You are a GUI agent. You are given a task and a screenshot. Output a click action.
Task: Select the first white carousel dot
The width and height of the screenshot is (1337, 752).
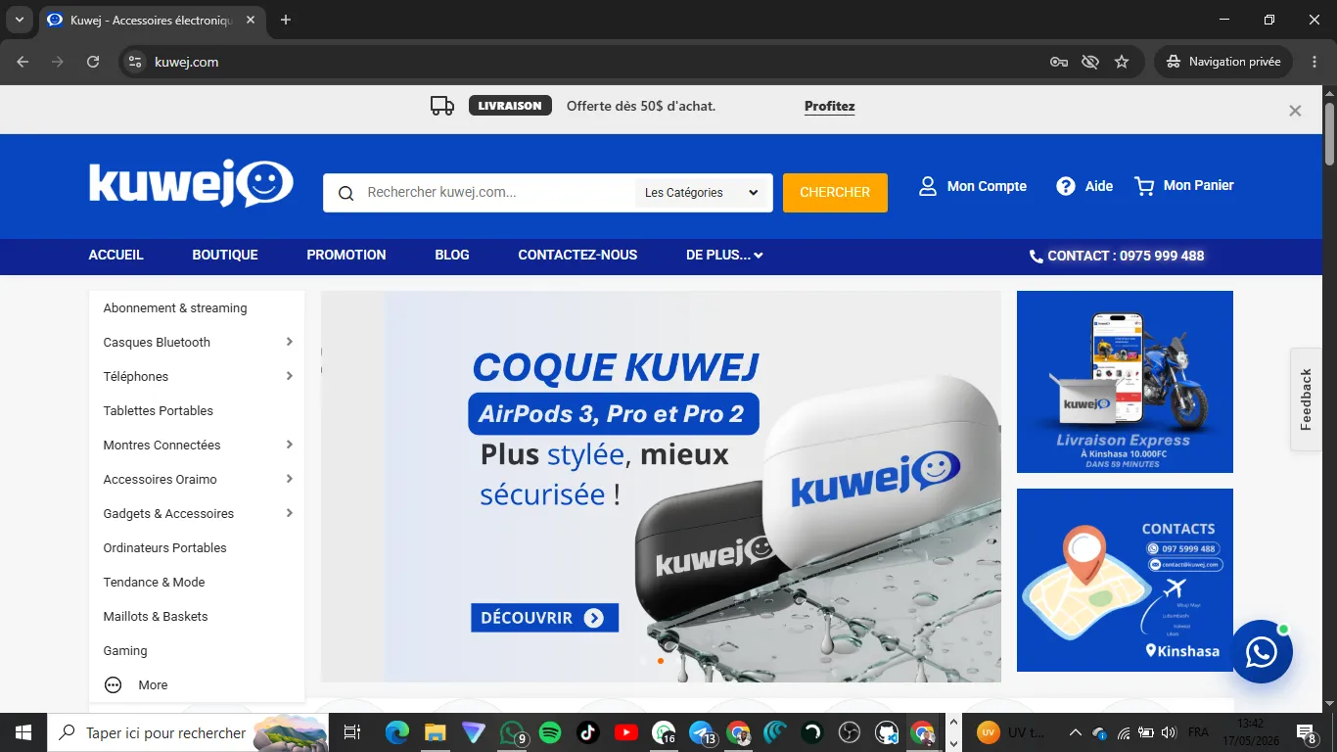[643, 661]
